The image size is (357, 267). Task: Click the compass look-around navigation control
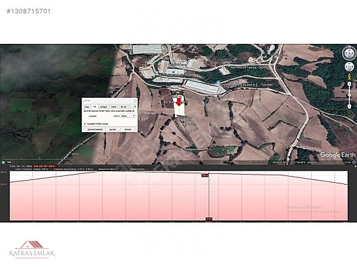[x=349, y=53]
